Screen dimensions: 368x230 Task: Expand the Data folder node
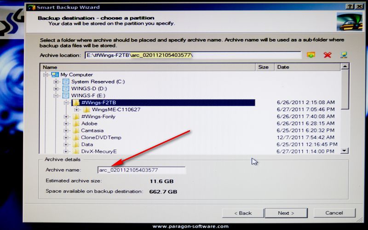pos(66,144)
